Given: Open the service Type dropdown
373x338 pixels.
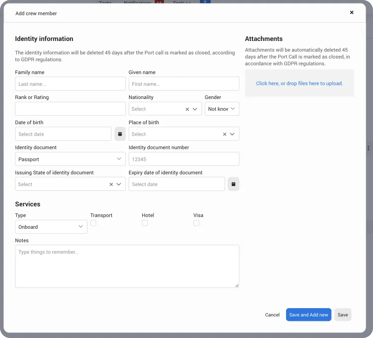Looking at the screenshot, I should [x=51, y=227].
